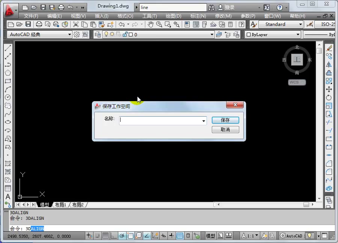Select the Line tool from the Draw toolbar
This screenshot has height=243, width=338.
pos(8,48)
